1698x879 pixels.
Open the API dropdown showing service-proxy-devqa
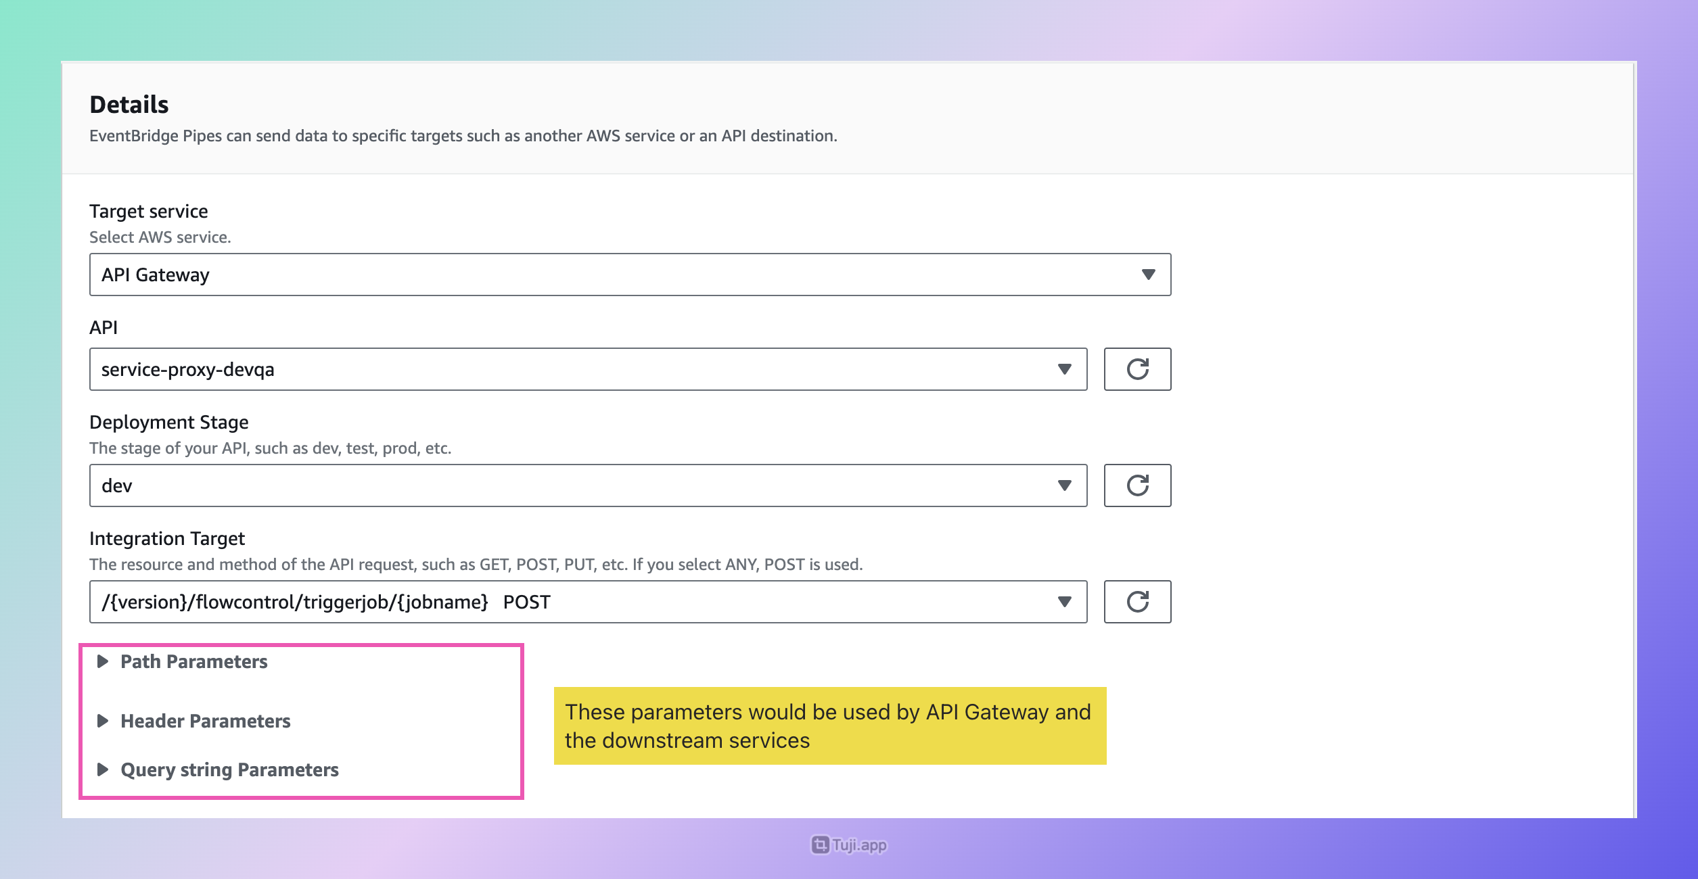pyautogui.click(x=588, y=369)
